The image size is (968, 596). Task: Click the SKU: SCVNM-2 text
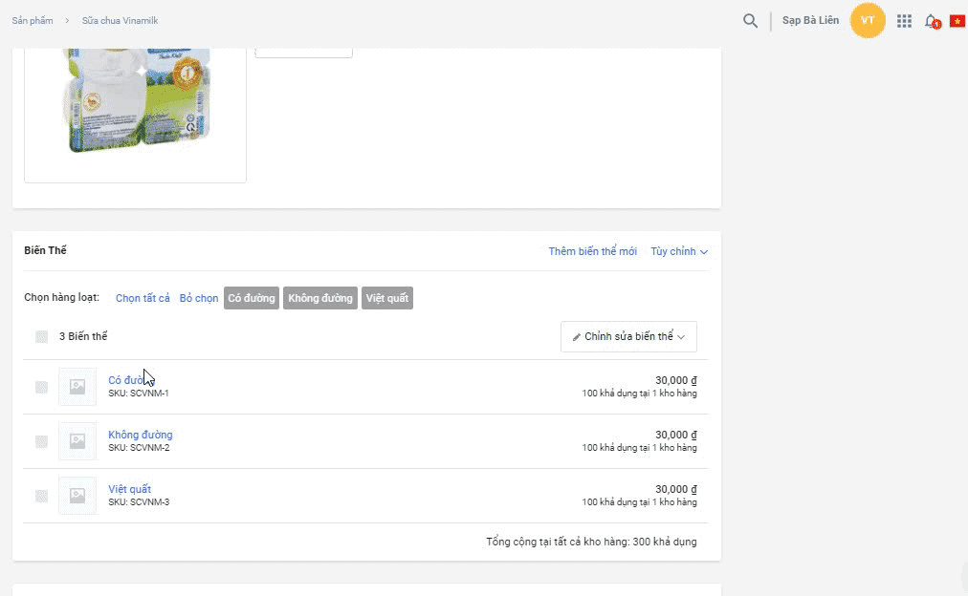coord(139,447)
